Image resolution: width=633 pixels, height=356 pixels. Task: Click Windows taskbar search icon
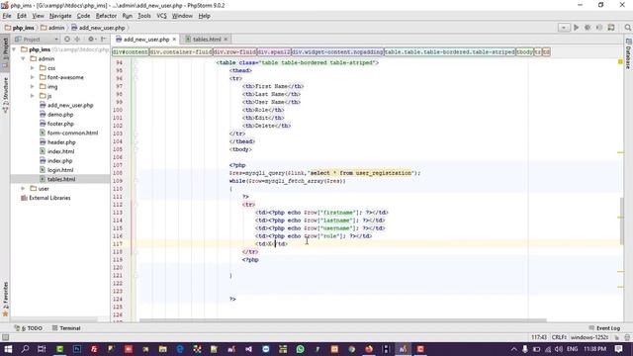(x=25, y=349)
